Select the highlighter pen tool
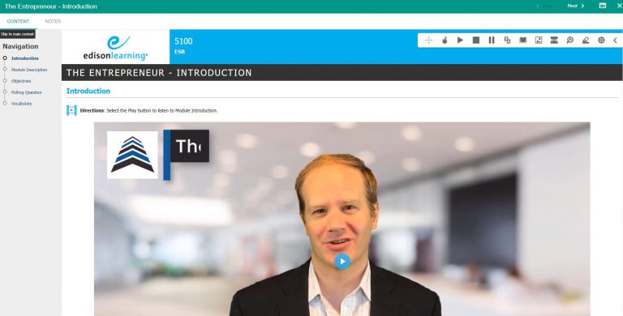 (x=585, y=40)
